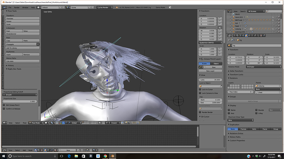Toggle visibility eye for Hemi.003 in outliner
This screenshot has width=284, height=159.
click(273, 17)
